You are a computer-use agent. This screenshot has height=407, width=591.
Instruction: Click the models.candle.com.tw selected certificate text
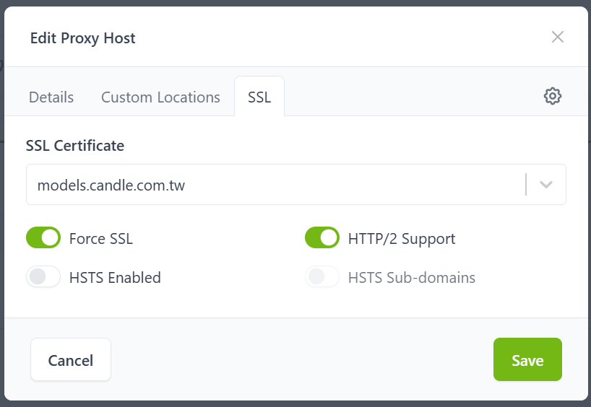(111, 185)
